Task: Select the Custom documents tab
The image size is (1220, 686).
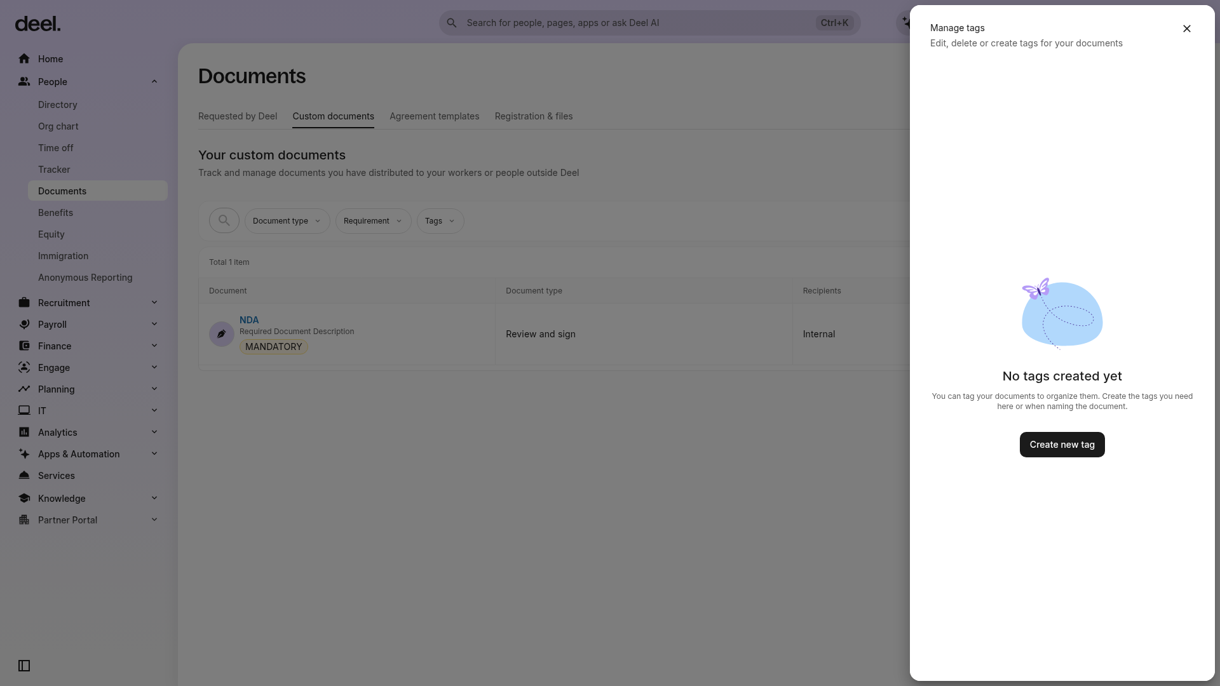Action: pos(333,116)
